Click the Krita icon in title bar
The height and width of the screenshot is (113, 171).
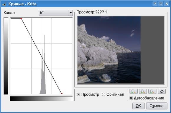4,4
